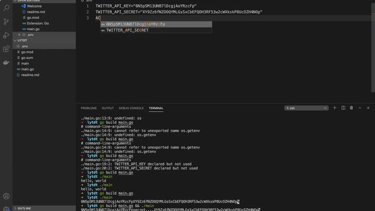Click 'go build main.go && ./main' command

(x=127, y=206)
